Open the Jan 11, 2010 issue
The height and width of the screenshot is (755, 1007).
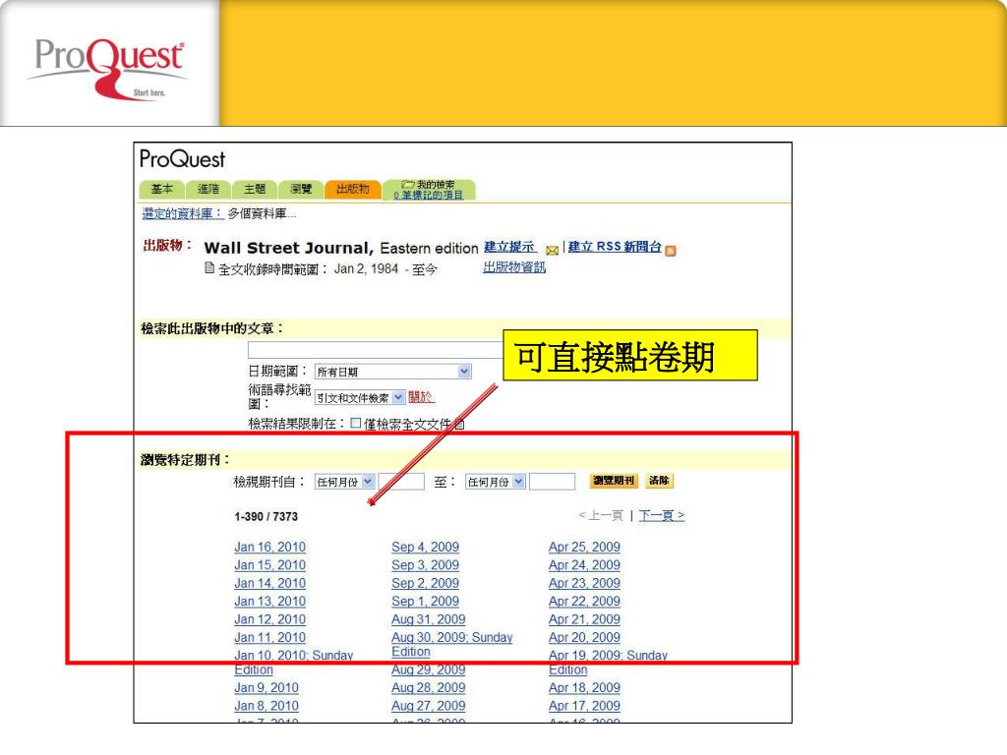point(269,637)
